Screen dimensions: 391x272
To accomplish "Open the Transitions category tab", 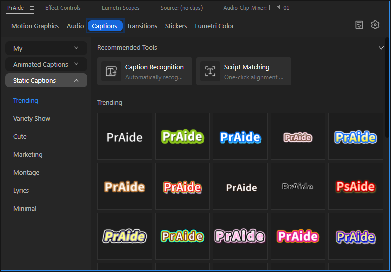I will click(x=142, y=26).
